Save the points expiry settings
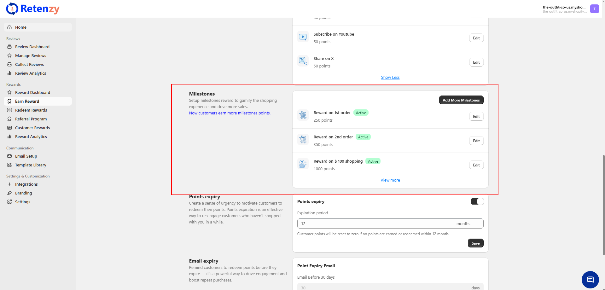Viewport: 605px width, 290px height. point(475,243)
